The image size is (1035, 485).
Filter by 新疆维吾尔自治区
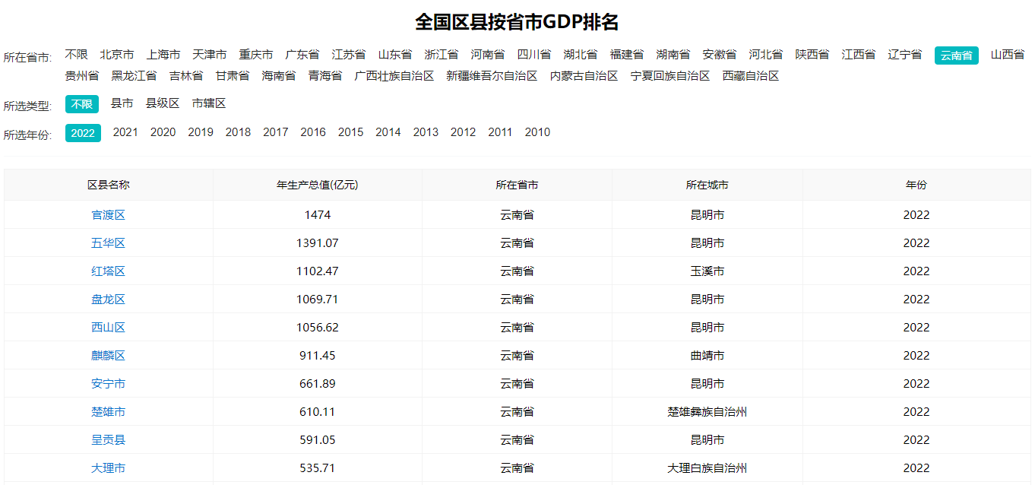492,75
